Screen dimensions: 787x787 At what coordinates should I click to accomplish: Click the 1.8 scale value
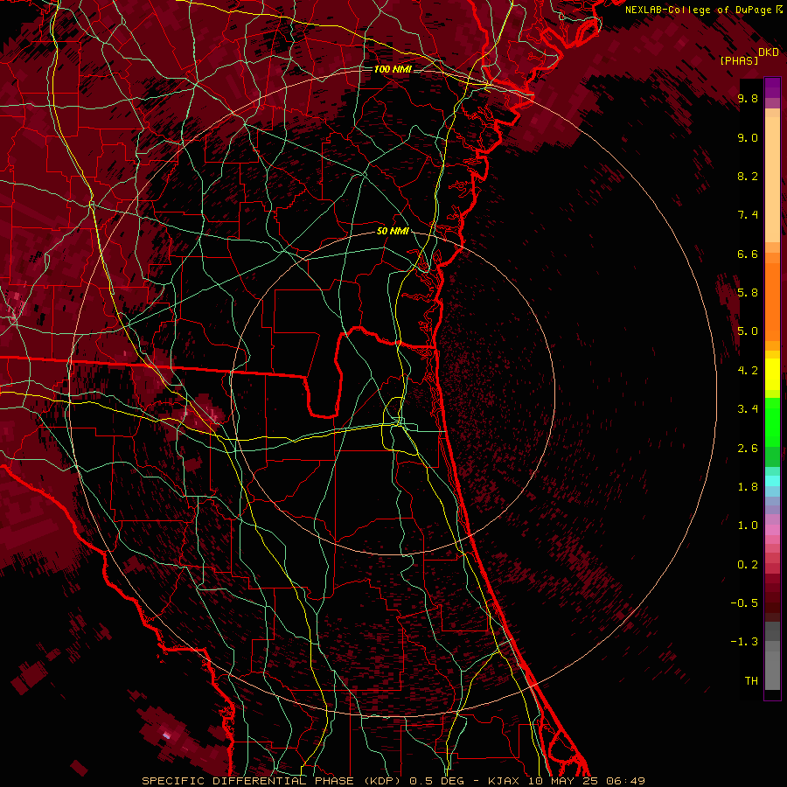748,487
